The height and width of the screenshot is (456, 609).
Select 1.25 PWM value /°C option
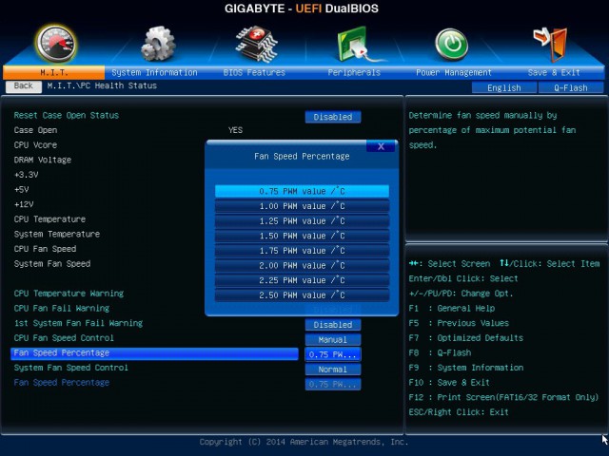tap(302, 221)
